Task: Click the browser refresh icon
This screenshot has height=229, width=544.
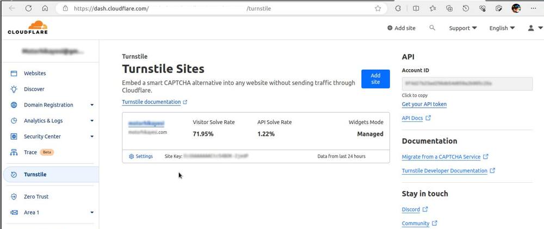Action: coord(29,9)
